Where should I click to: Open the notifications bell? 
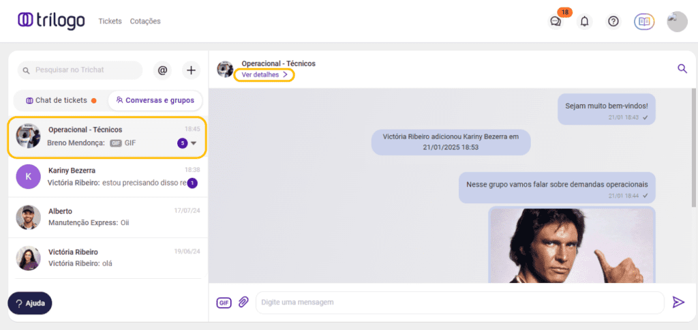click(x=584, y=21)
